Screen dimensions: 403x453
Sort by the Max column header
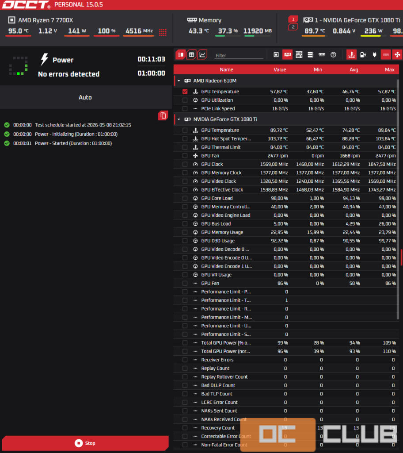click(389, 69)
